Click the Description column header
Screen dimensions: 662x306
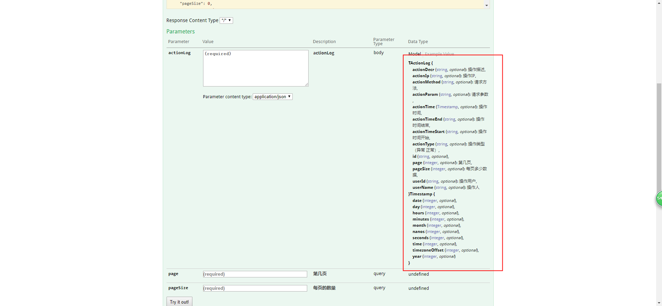[324, 42]
